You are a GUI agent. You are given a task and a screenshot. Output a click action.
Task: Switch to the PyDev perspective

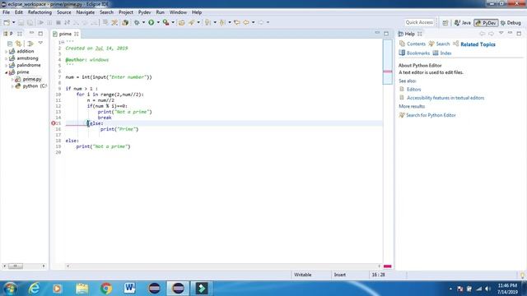coord(486,23)
